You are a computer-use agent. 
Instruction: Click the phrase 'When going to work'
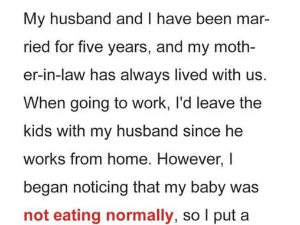[x=95, y=104]
